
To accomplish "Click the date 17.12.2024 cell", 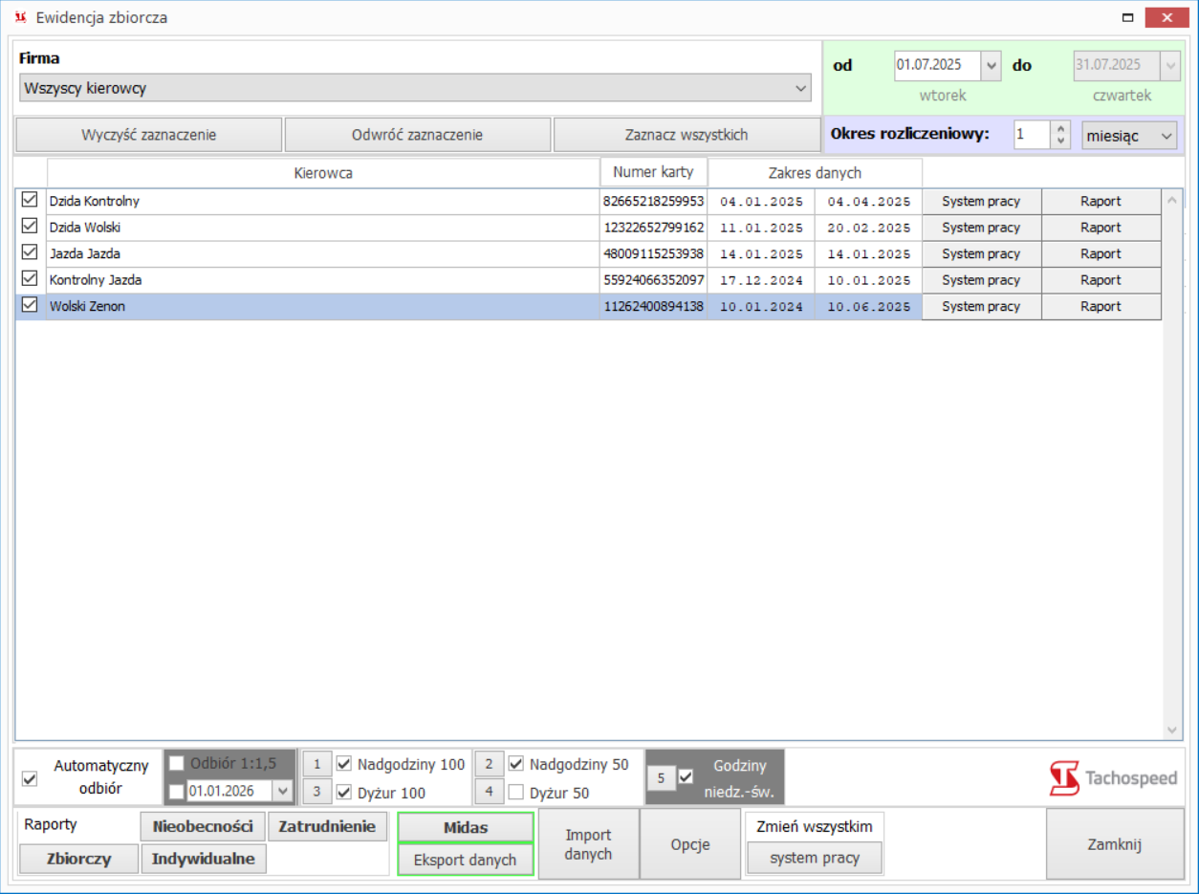I will tap(762, 280).
